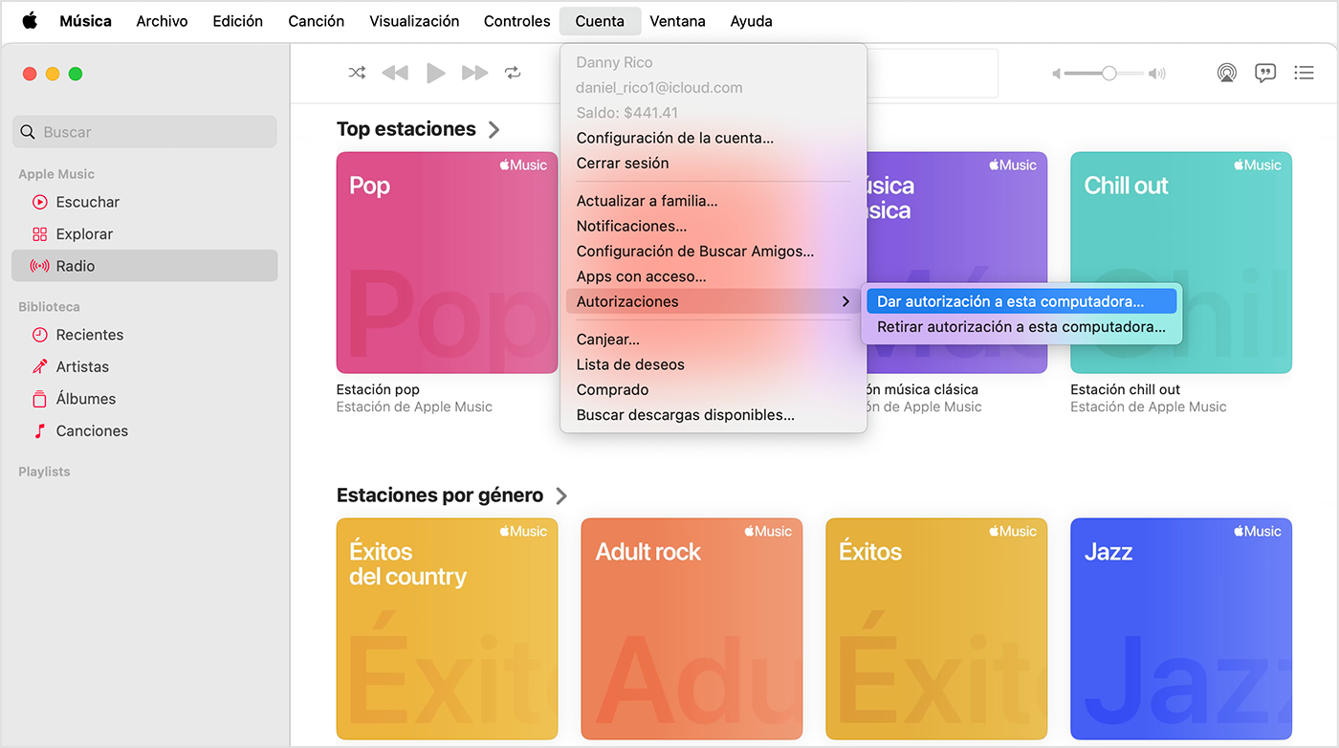
Task: Open the Edición menu
Action: tap(237, 20)
